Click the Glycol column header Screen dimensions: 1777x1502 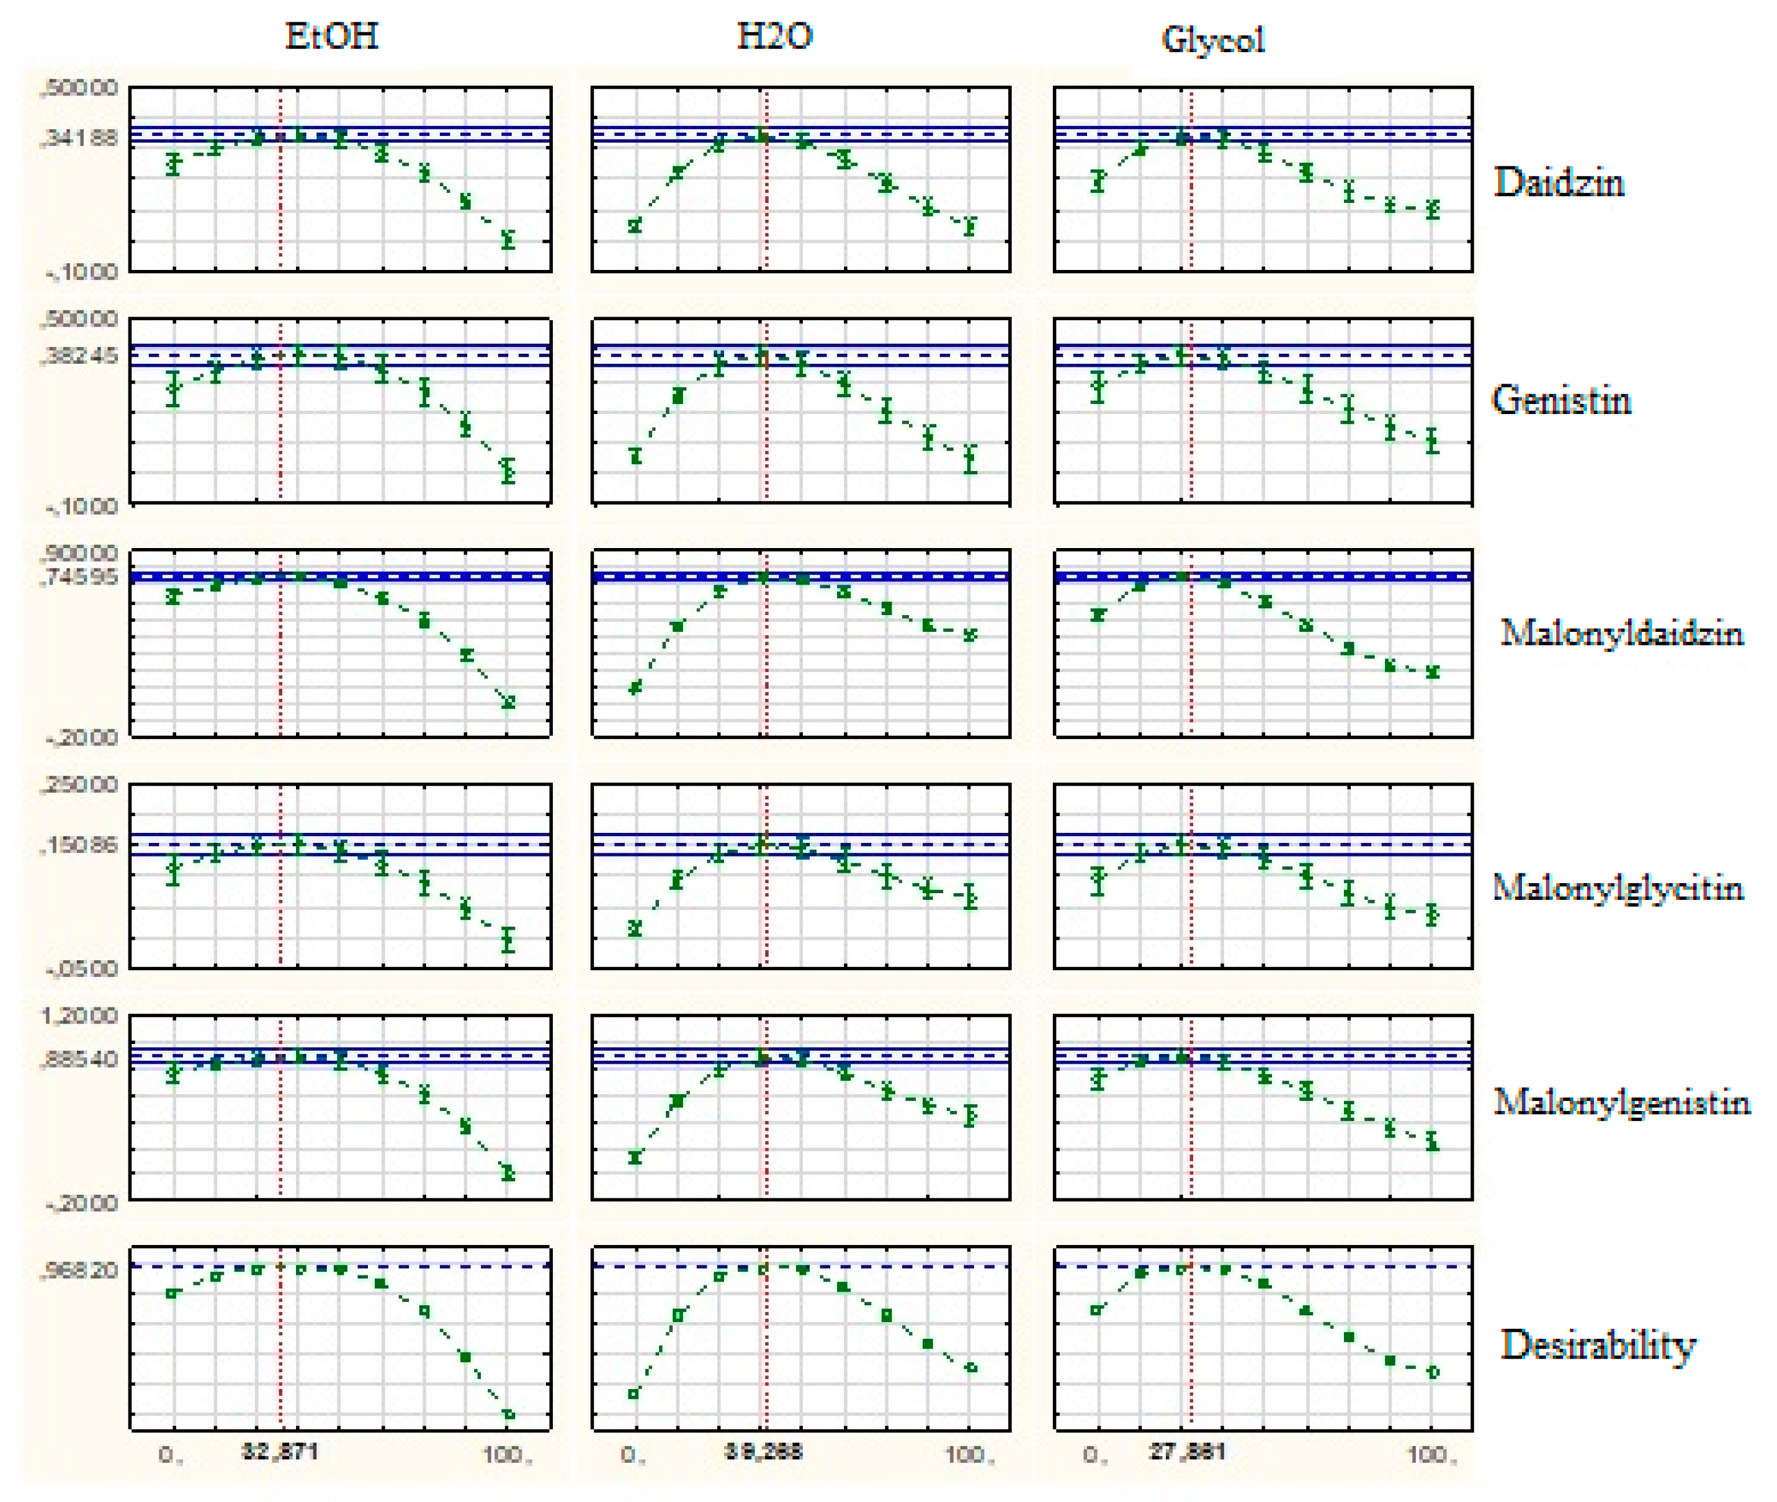1213,40
